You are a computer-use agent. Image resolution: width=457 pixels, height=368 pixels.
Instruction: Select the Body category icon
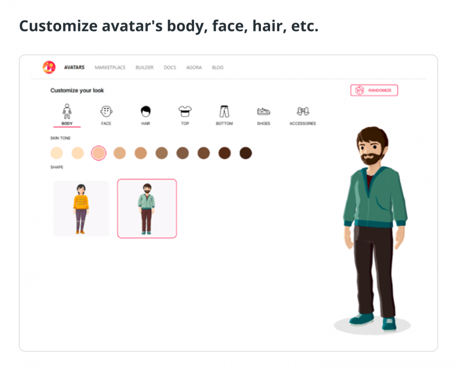coord(67,111)
